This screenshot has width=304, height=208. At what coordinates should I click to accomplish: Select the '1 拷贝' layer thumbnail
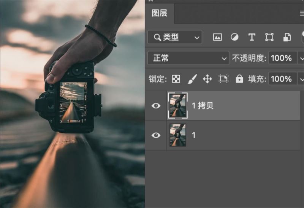click(178, 106)
